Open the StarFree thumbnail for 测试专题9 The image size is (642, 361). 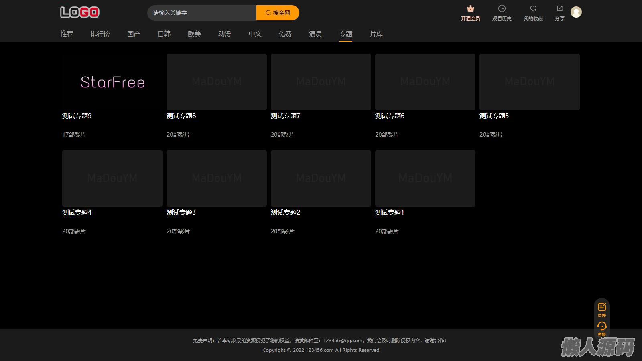pos(112,82)
